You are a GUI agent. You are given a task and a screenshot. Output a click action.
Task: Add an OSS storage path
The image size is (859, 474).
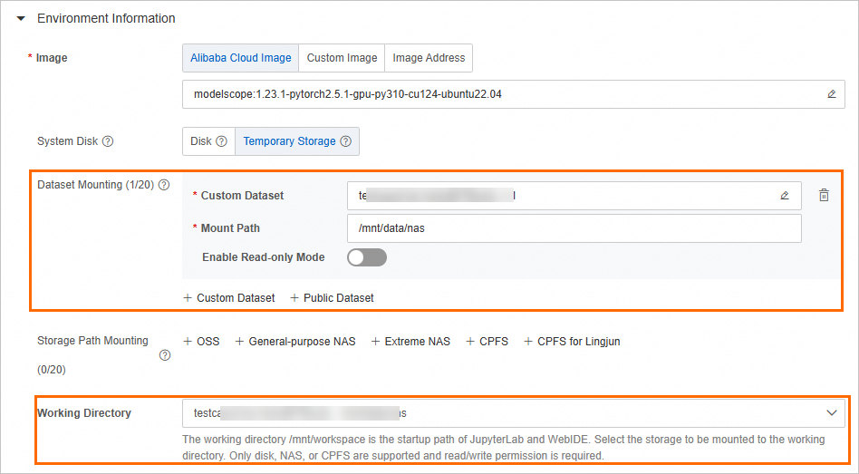pos(201,342)
